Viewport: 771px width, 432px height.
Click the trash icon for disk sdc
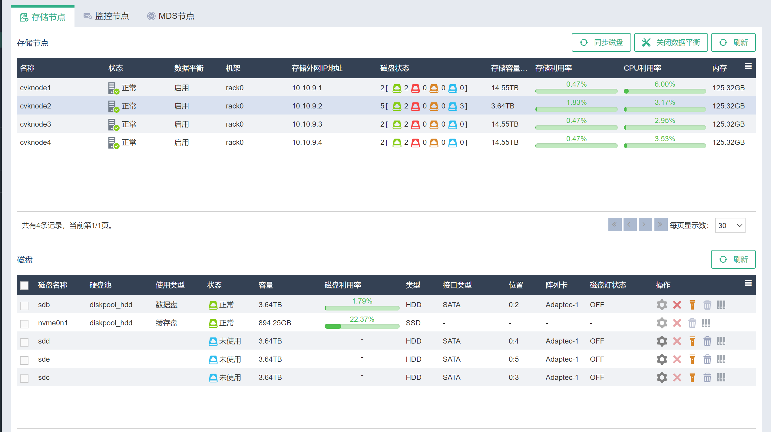(x=707, y=377)
